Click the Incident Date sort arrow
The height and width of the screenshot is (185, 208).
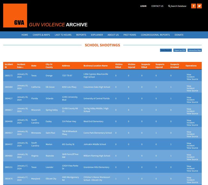[x=23, y=67]
